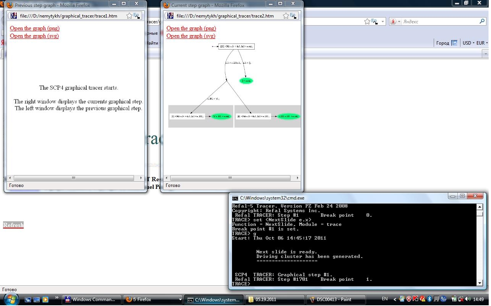Click the Yandex search magnifier icon

tap(482, 22)
